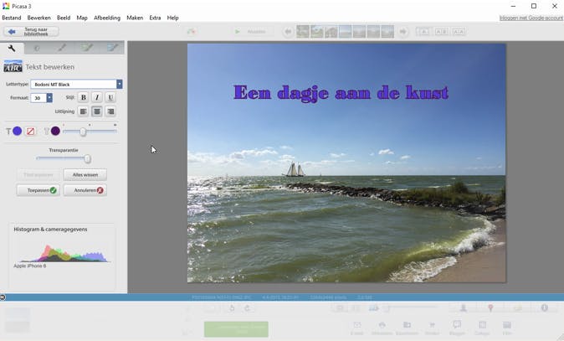Align text to the center
Image resolution: width=564 pixels, height=341 pixels.
tap(97, 111)
